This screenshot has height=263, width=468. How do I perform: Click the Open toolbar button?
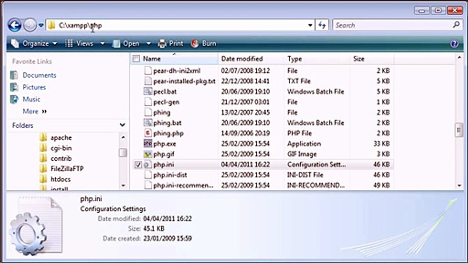[126, 43]
